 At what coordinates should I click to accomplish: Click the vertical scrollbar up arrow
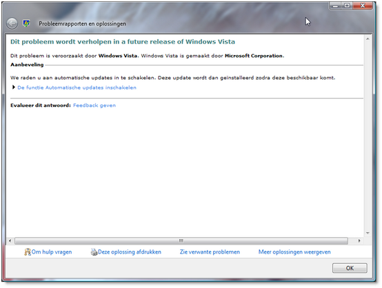(x=368, y=39)
